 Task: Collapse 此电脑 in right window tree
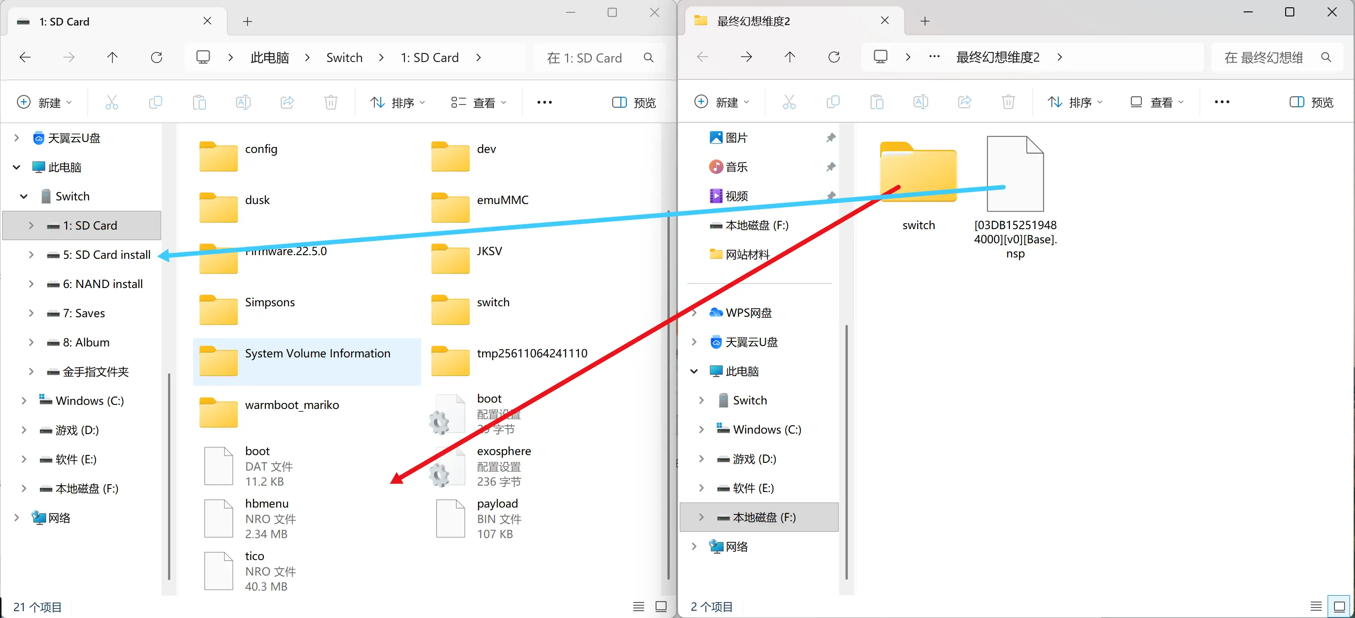click(x=694, y=372)
